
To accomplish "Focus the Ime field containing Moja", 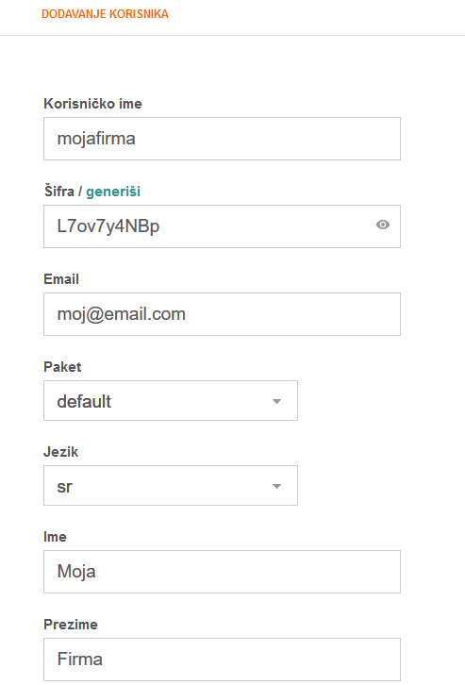I will coord(222,572).
